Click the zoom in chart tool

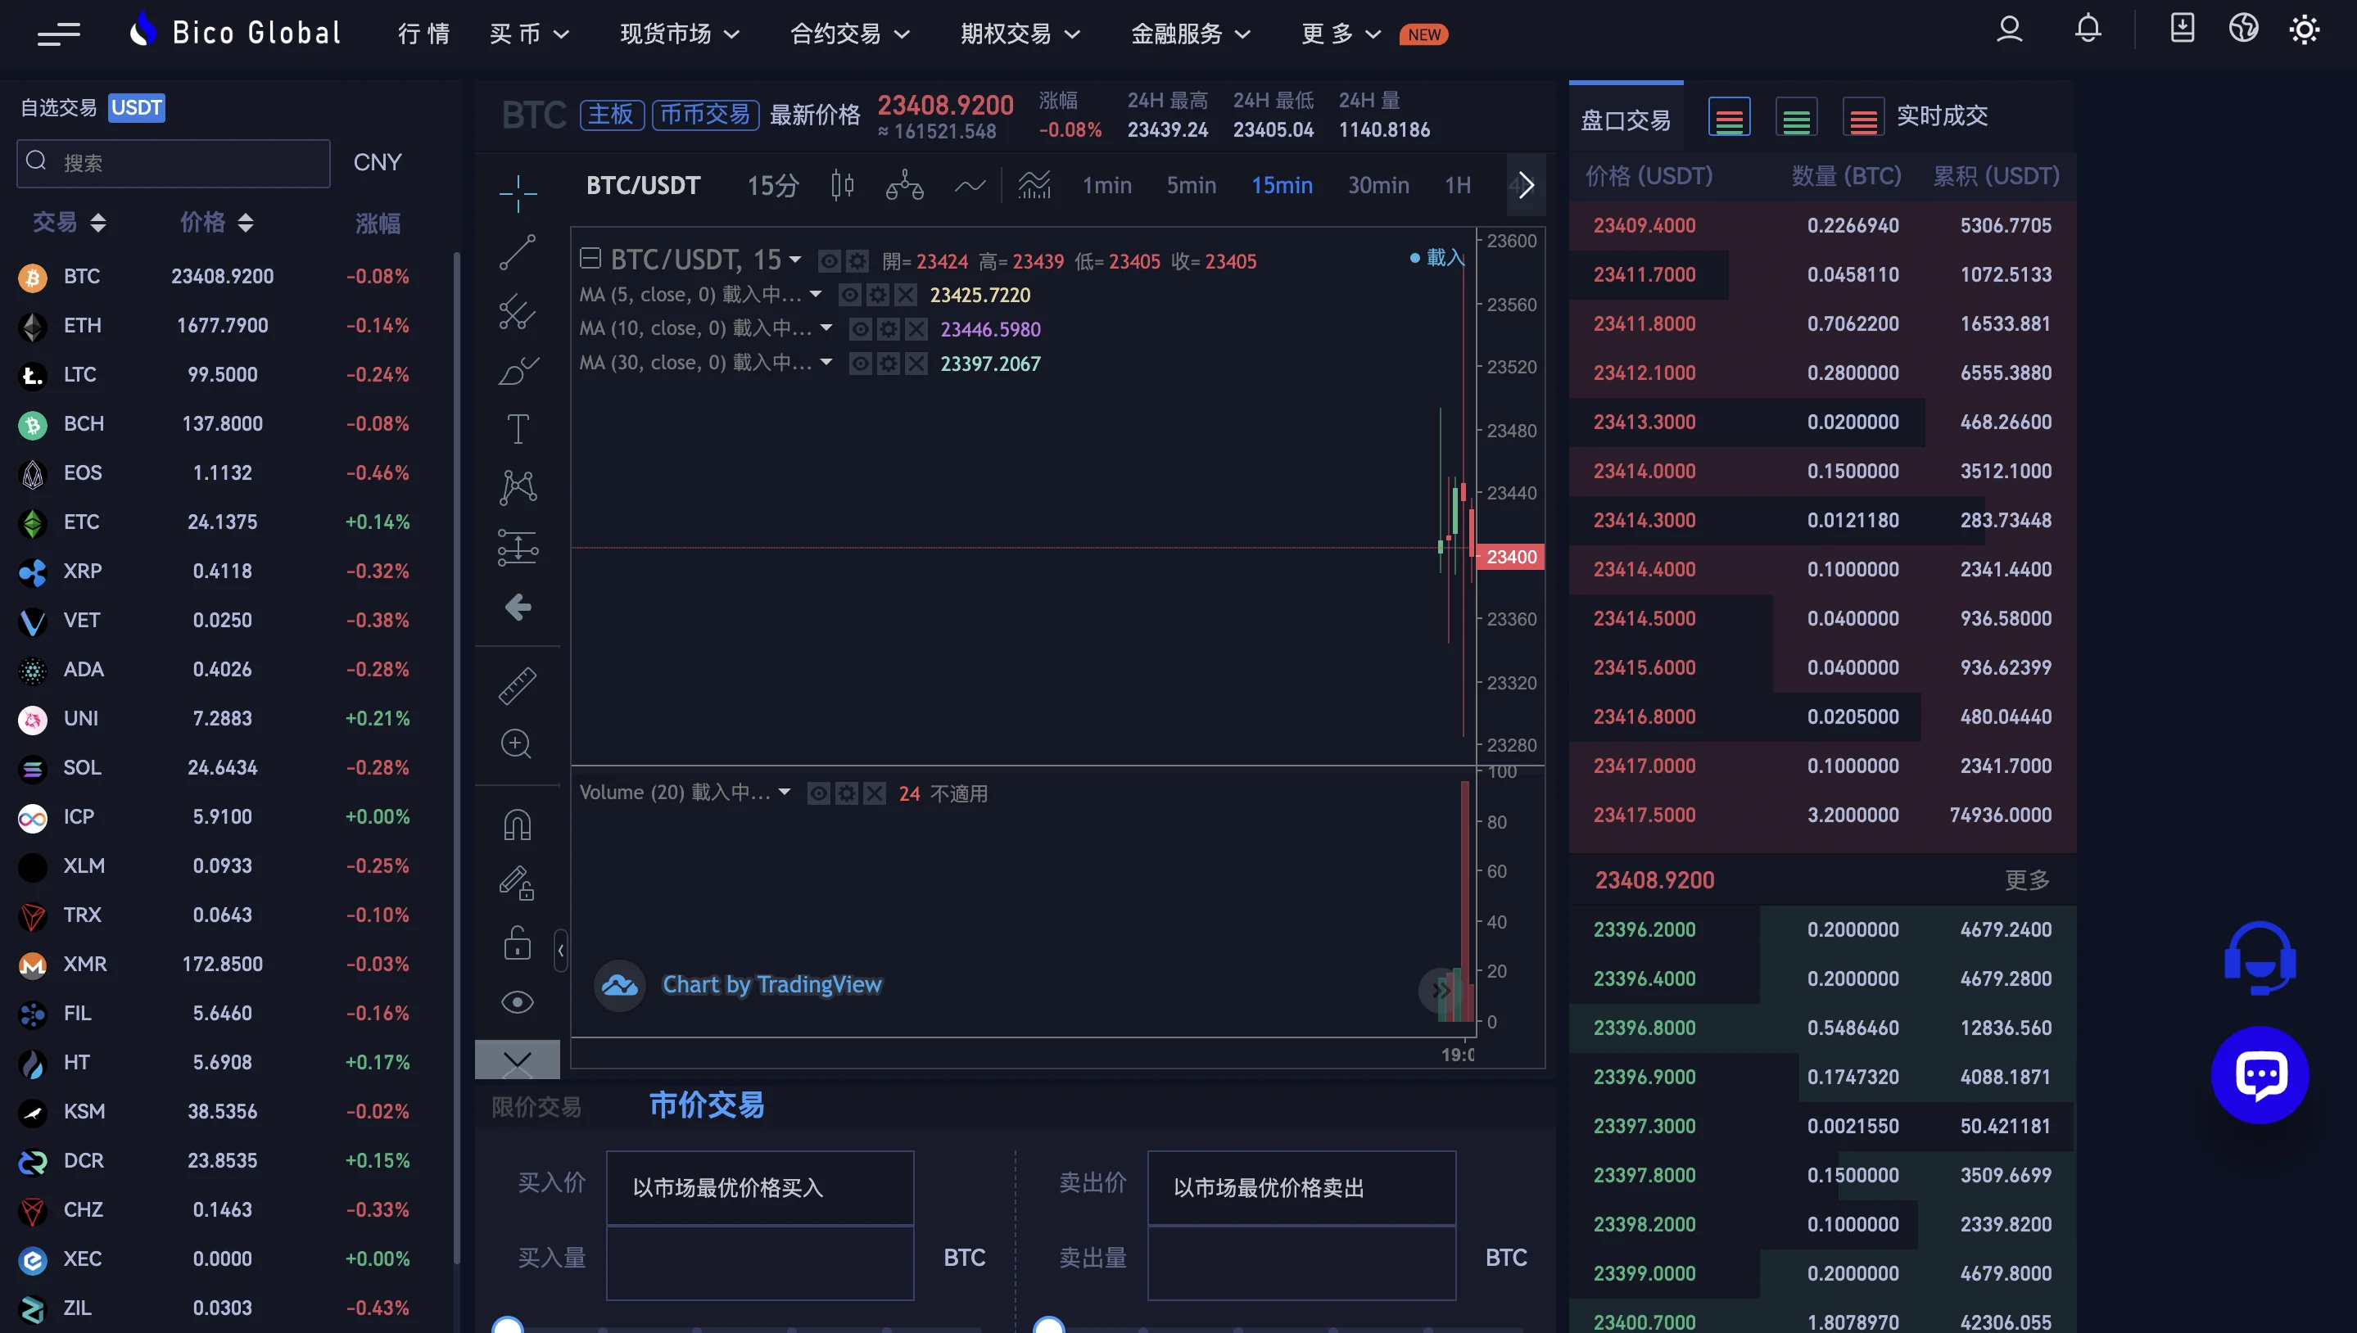pos(517,743)
